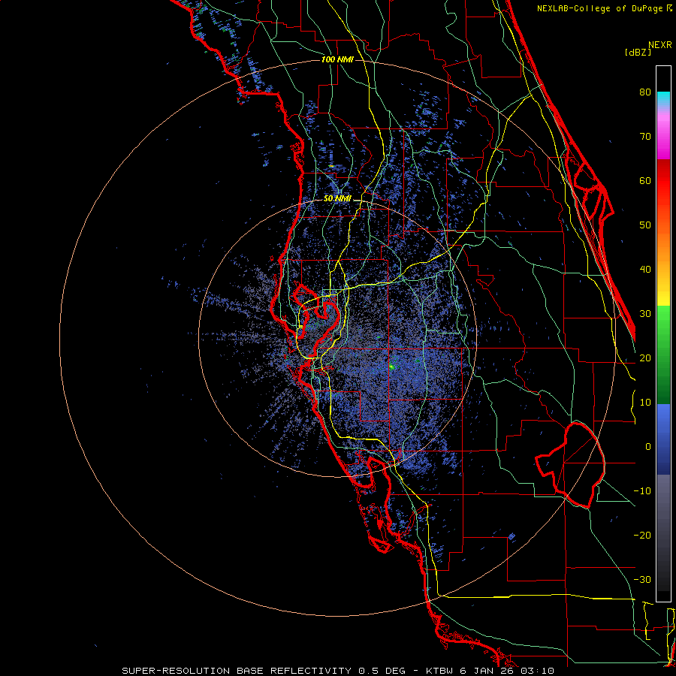Viewport: 676px width, 676px height.
Task: Click the 20 value on the dBZ scale
Action: (645, 358)
